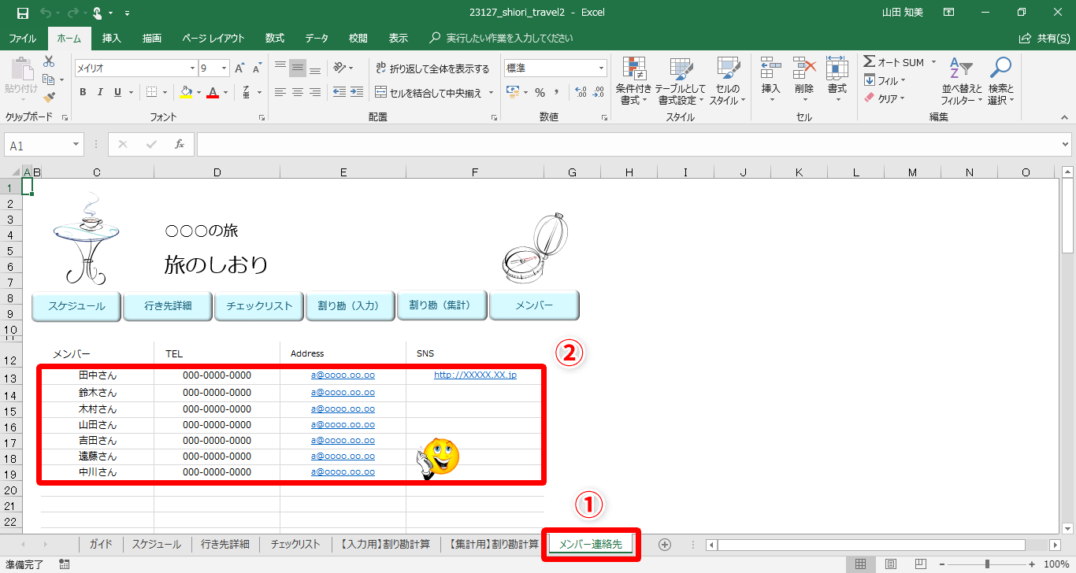Copy the selected cells
1076x573 pixels.
pos(49,79)
